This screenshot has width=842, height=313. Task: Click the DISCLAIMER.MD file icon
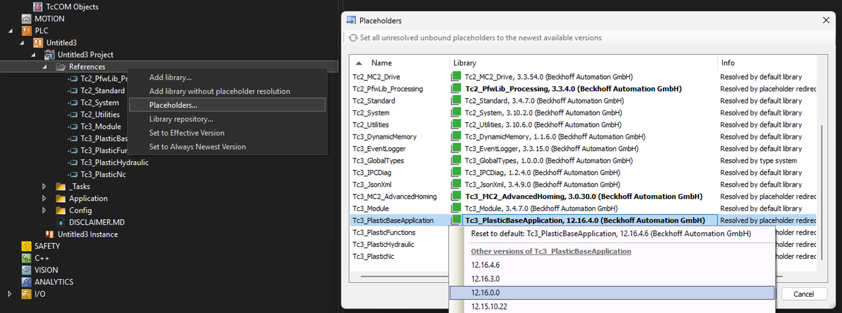tap(61, 222)
